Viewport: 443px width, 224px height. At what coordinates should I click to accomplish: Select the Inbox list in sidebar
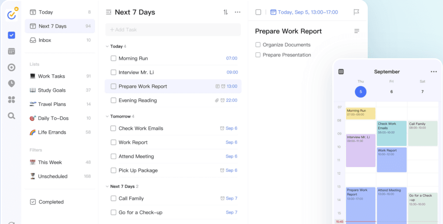click(x=45, y=40)
